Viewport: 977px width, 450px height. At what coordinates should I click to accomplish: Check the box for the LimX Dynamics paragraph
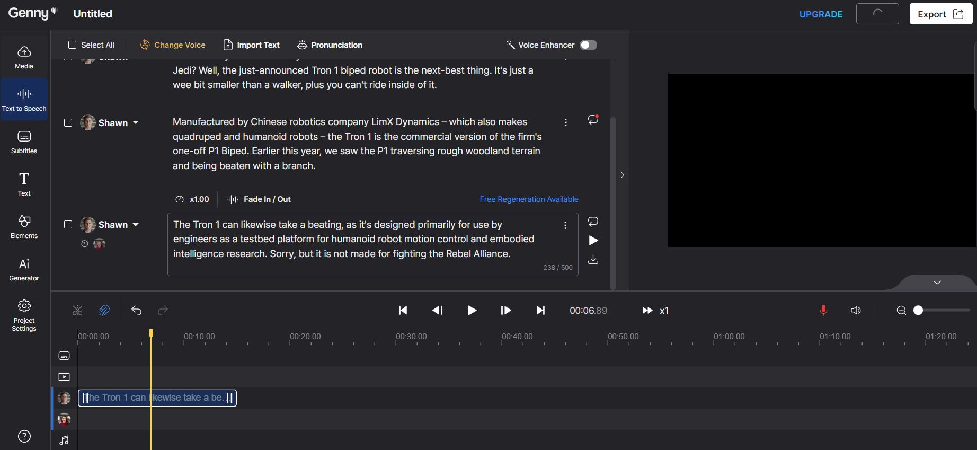coord(68,123)
